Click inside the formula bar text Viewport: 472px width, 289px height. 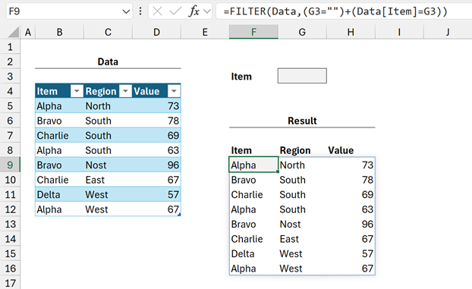tap(335, 11)
